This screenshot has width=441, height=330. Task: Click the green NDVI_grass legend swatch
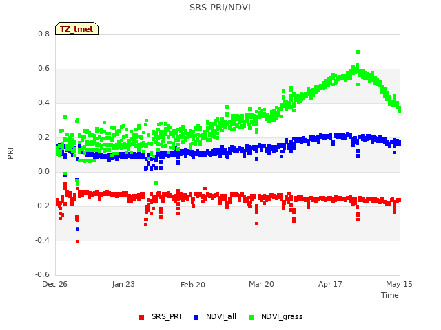(x=251, y=317)
